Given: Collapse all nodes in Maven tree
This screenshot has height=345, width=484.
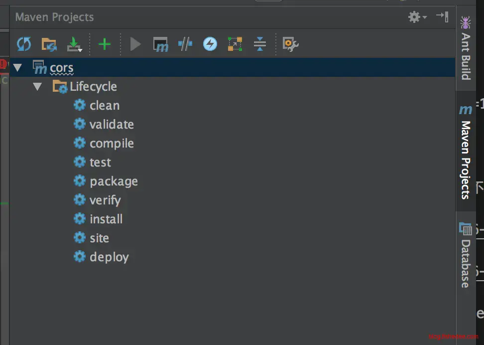Looking at the screenshot, I should coord(260,44).
